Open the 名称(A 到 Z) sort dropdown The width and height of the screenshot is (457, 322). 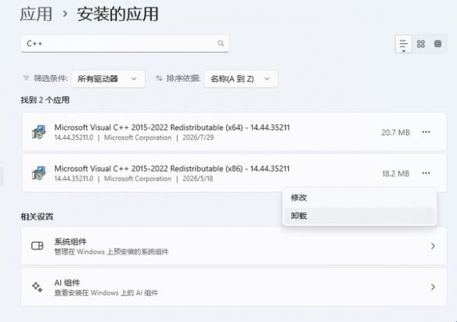(241, 79)
